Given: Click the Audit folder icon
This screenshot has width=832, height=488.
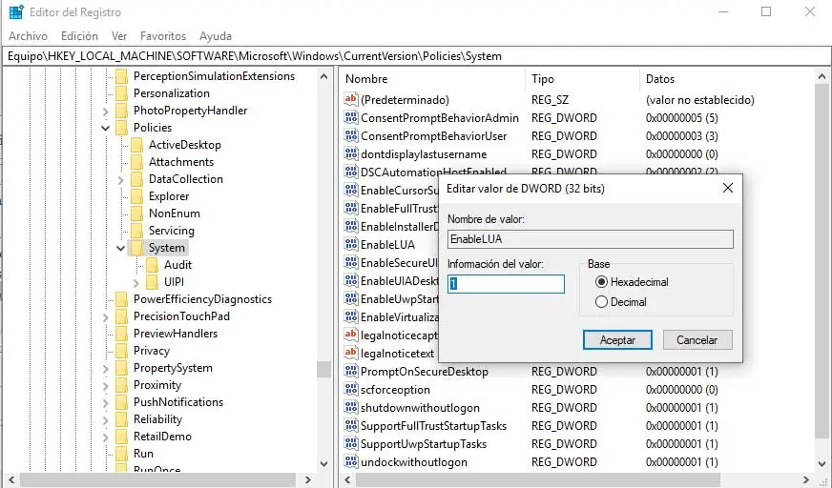Looking at the screenshot, I should click(152, 265).
